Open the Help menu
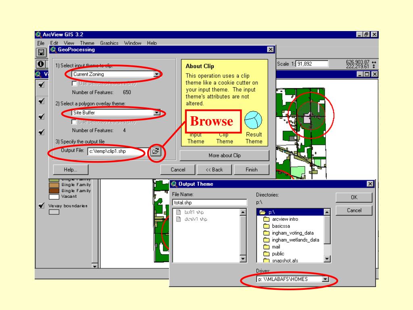 click(152, 43)
